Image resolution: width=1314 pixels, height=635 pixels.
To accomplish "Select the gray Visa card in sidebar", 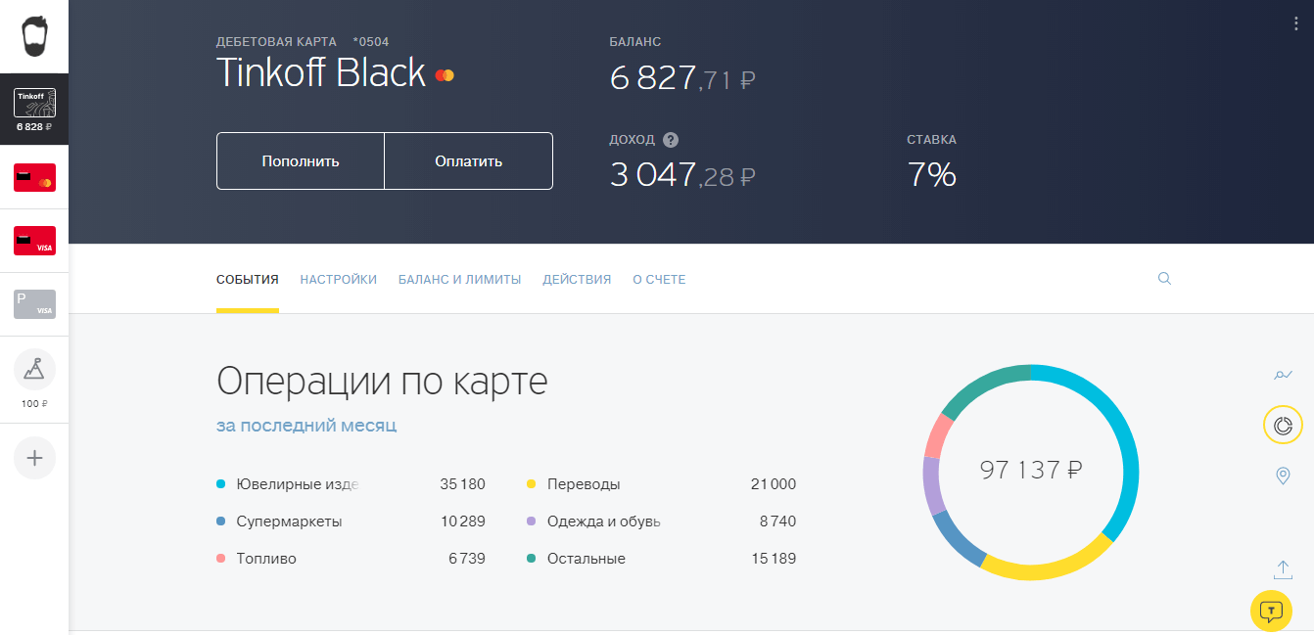I will coord(34,304).
